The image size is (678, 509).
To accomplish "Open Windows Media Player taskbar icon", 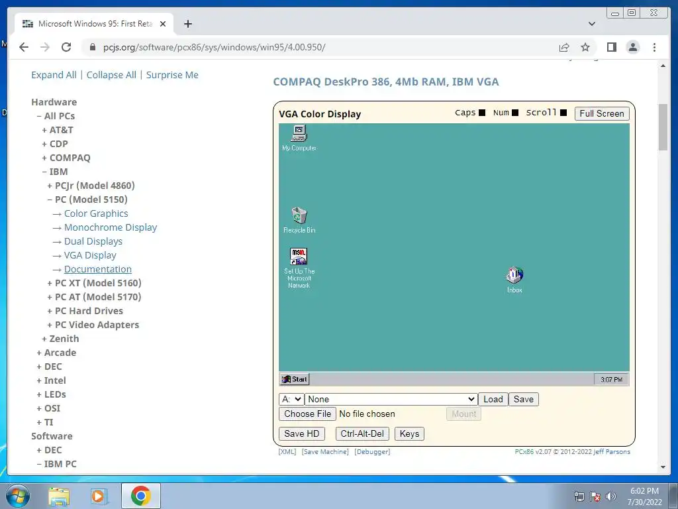I will coord(99,496).
